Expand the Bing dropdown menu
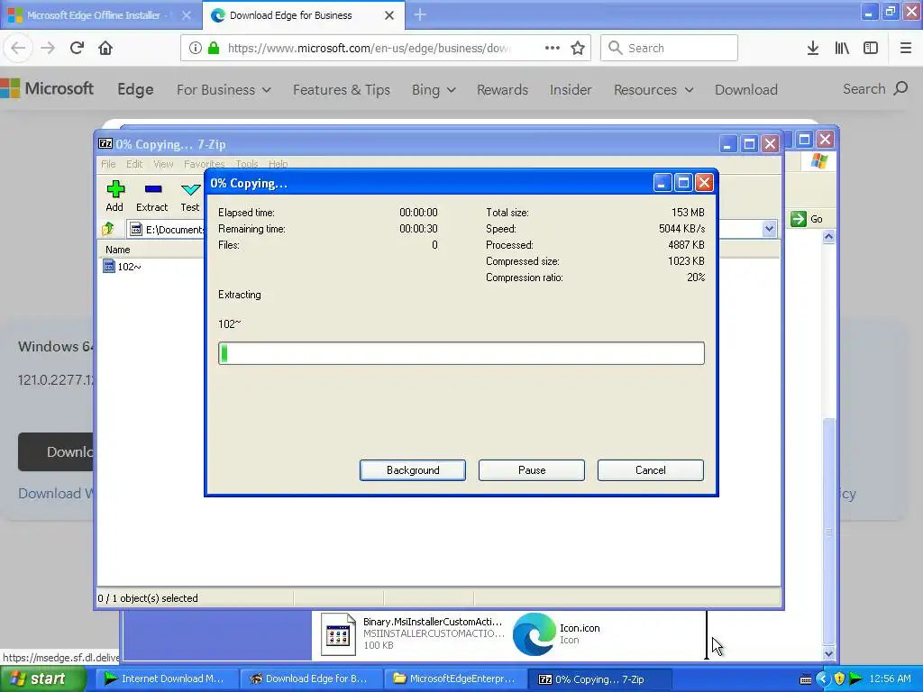 tap(434, 90)
